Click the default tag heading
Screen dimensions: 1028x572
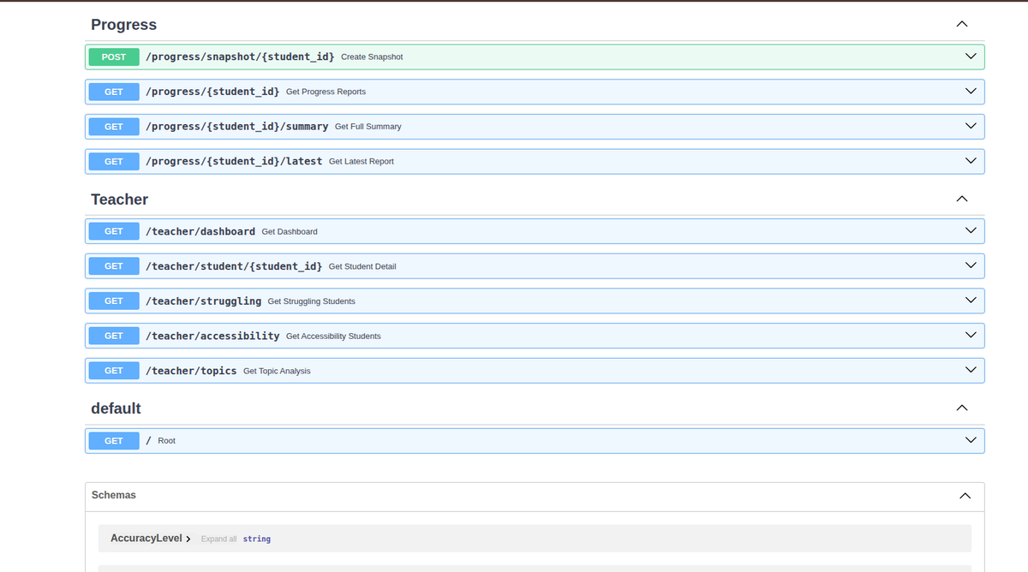pos(116,408)
